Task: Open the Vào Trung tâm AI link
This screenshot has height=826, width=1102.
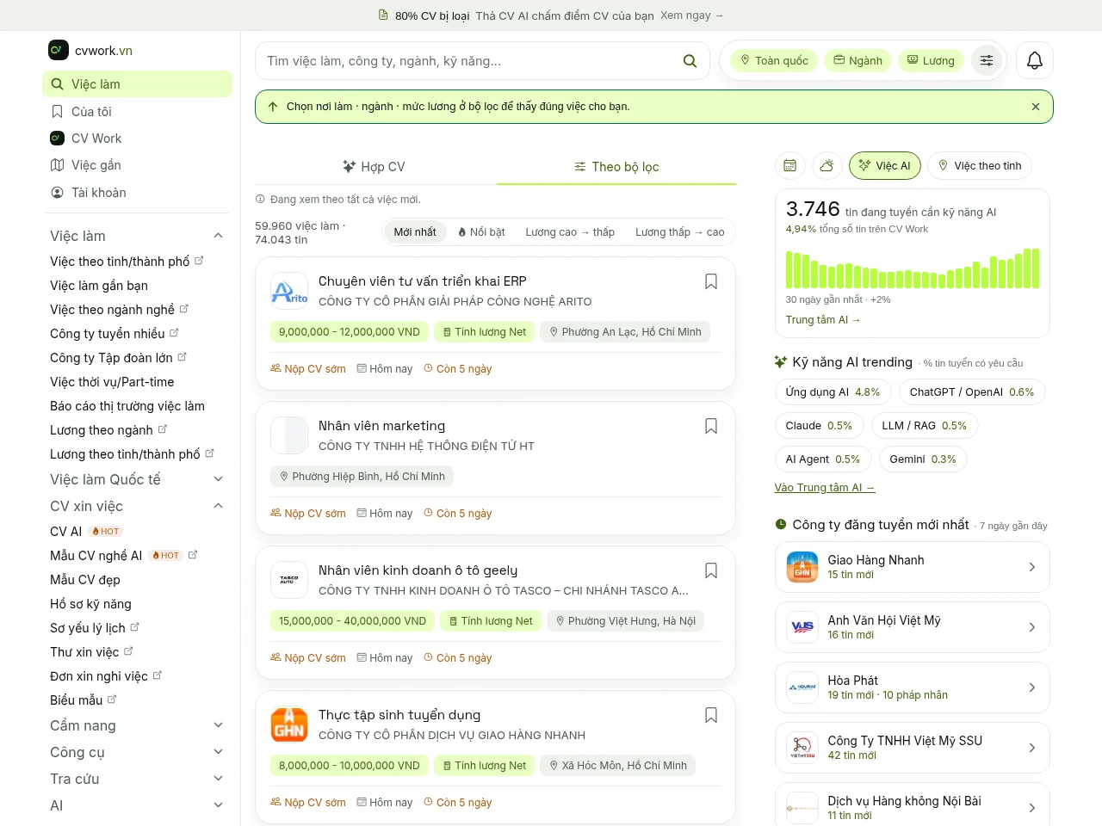Action: tap(825, 488)
